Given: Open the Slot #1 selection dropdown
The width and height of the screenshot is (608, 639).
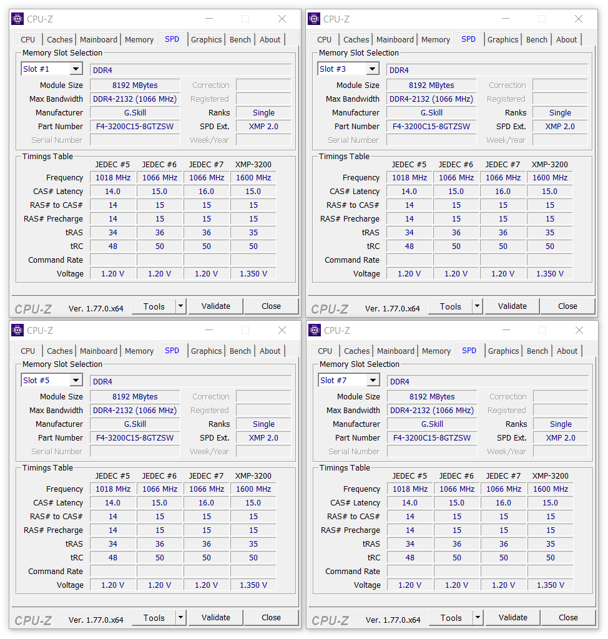Looking at the screenshot, I should [76, 69].
